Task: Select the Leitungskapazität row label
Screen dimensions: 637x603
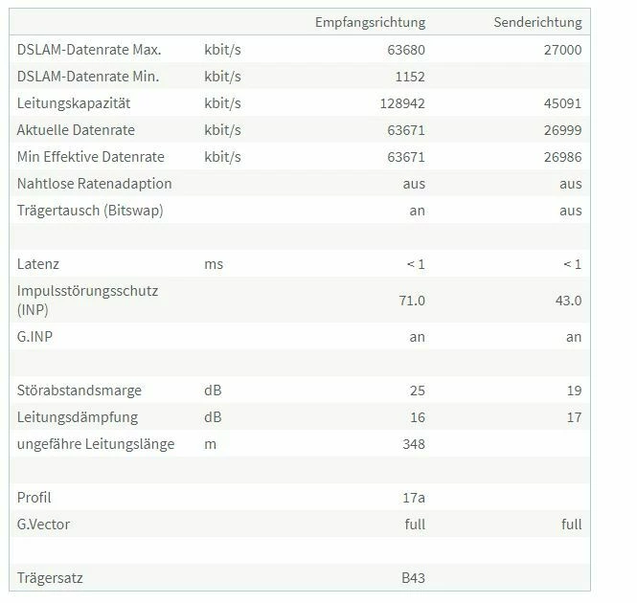Action: (74, 103)
